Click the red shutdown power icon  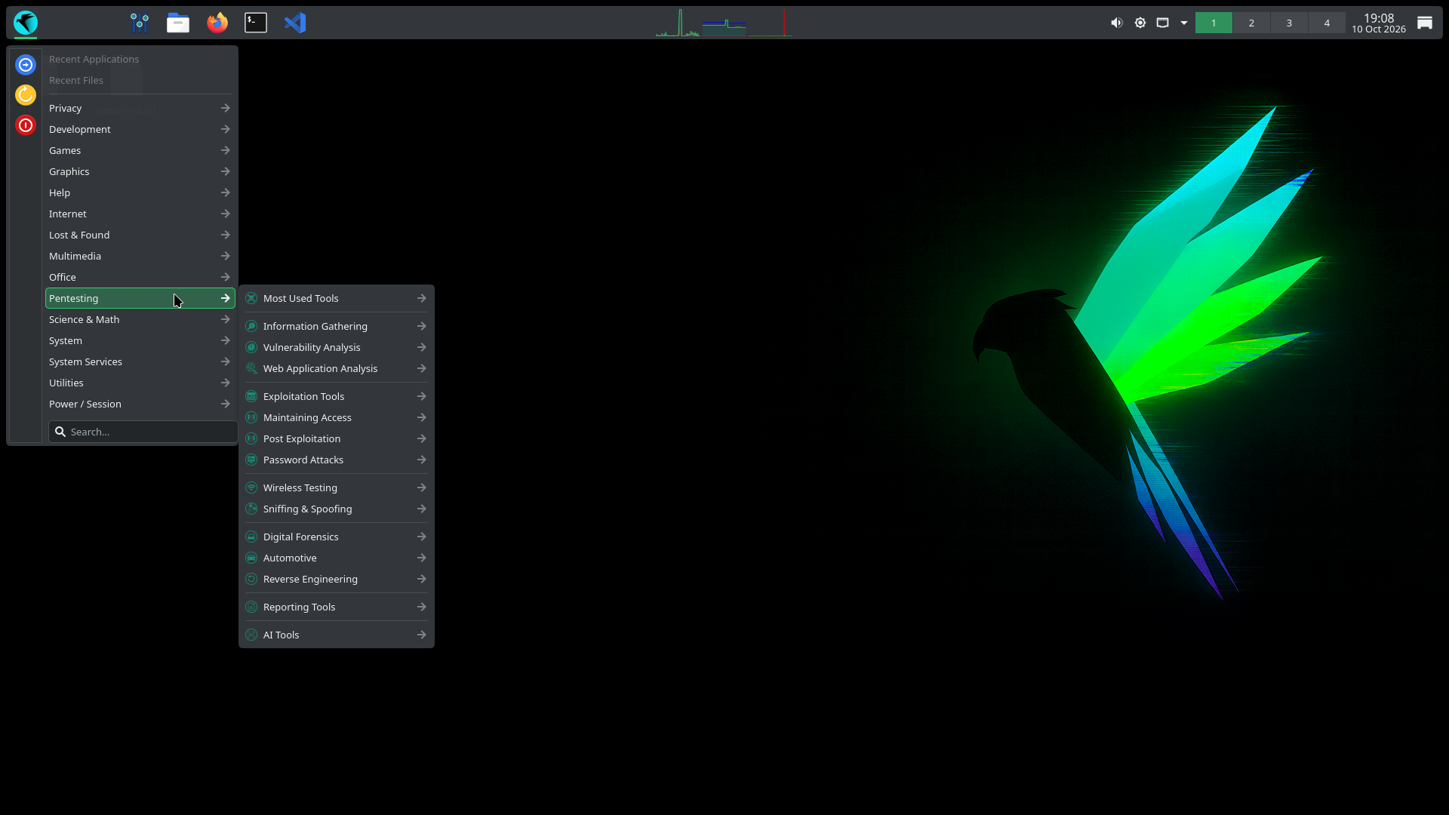[26, 125]
